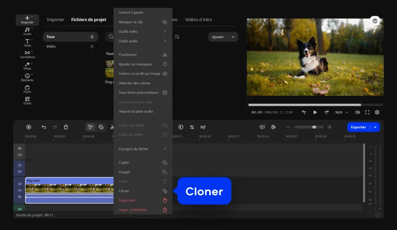This screenshot has width=397, height=230.
Task: Toggle visibility eye on Dog.mp4 track
Action: [x=20, y=184]
